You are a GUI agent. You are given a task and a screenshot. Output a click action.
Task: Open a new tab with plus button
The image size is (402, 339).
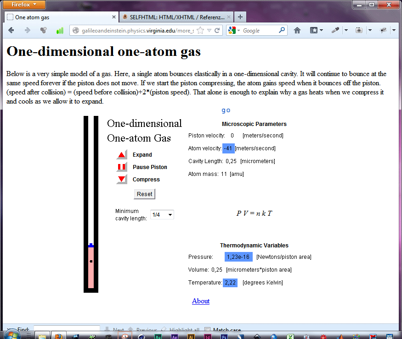240,17
